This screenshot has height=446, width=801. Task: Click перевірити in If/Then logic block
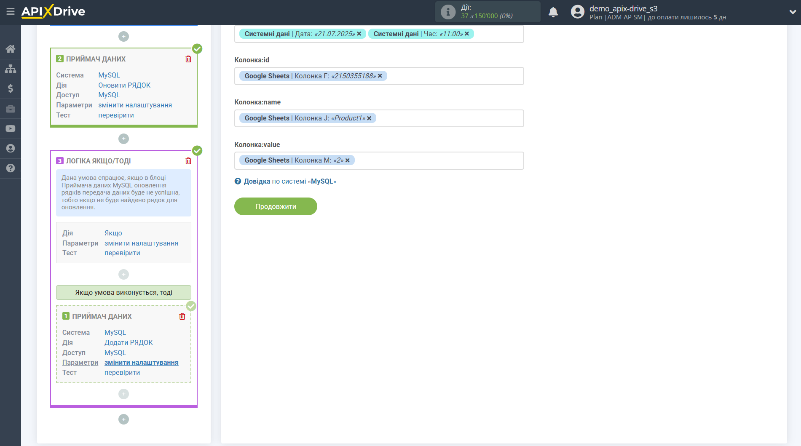click(x=122, y=253)
